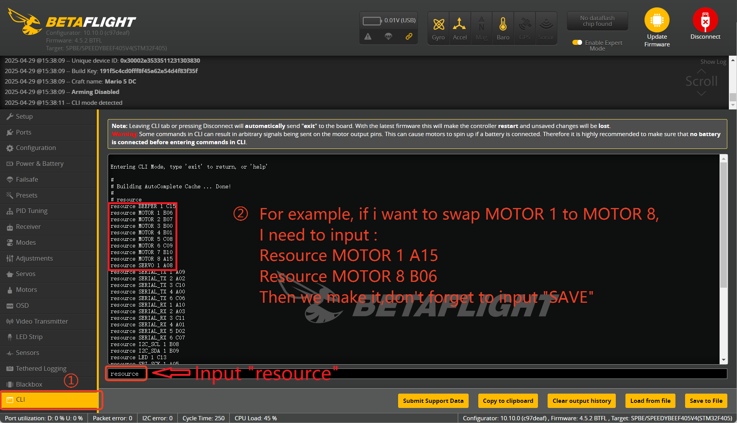Click the Update Firmware chip icon
Screen dimensions: 737x423
[657, 20]
